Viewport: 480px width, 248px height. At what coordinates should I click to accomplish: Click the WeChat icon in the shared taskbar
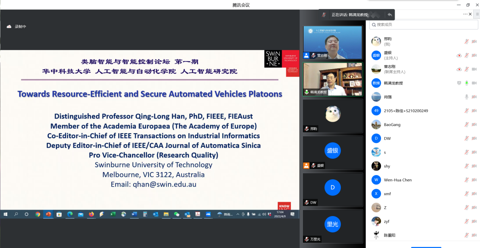(176, 214)
